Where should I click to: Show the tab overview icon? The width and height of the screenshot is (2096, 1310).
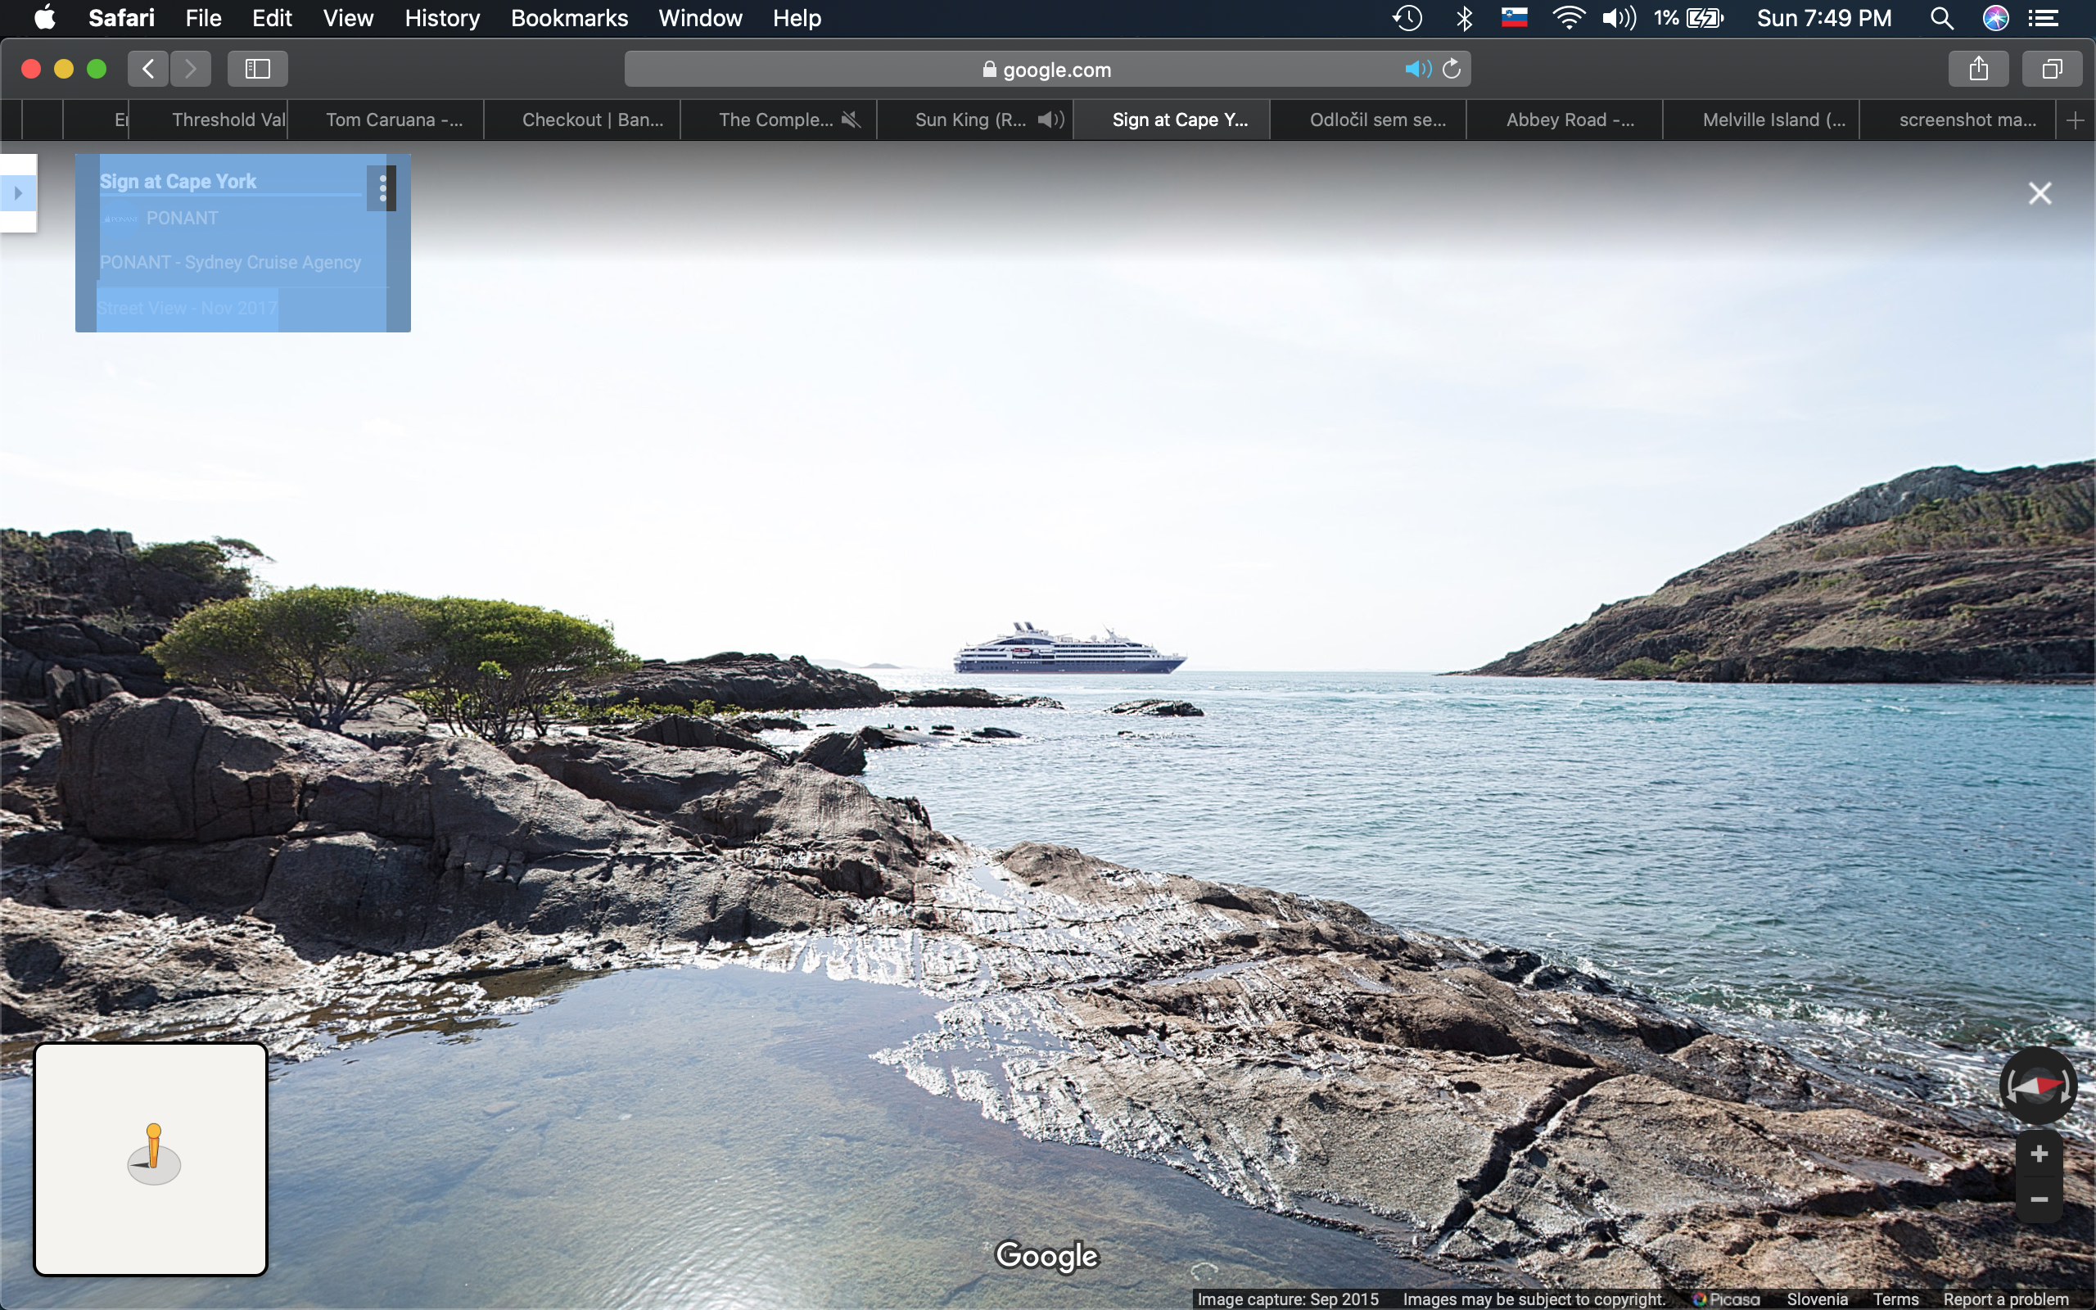coord(2052,70)
